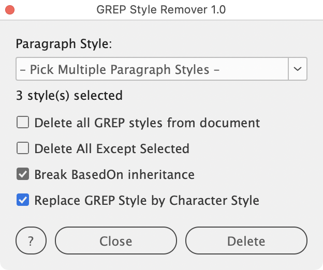Click the 'Pick Multiple Paragraph Styles' combo box
Viewport: 323px width, 270px height.
tap(152, 69)
